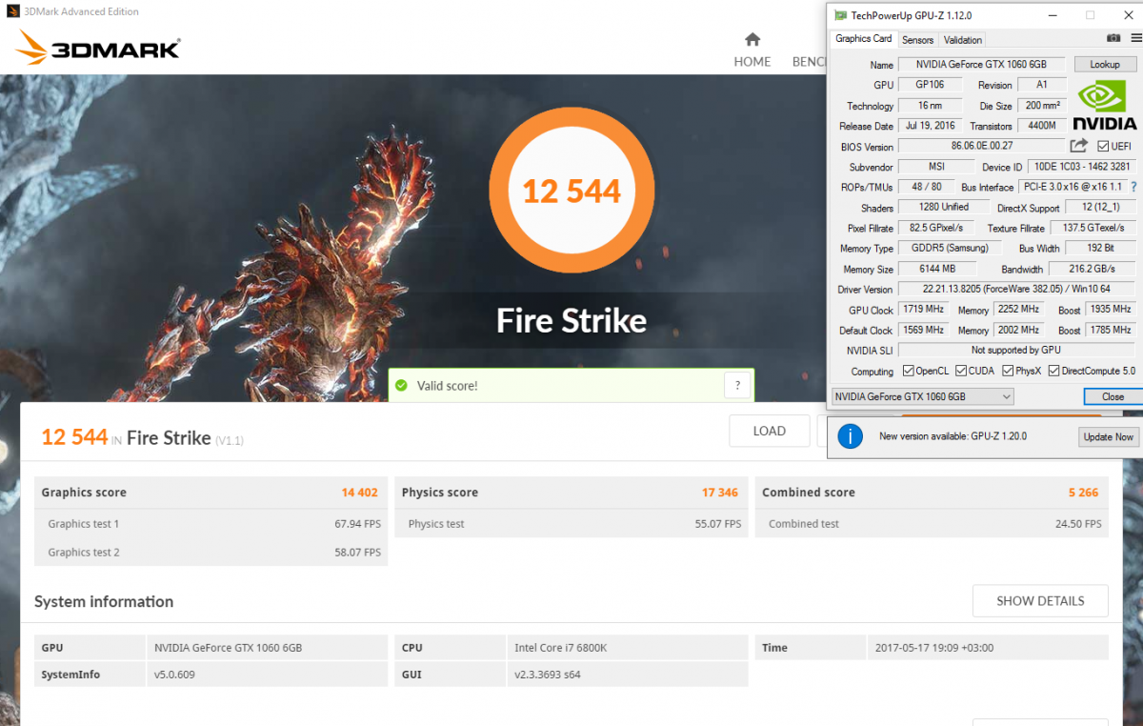Toggle the UEFI checkbox

[x=1102, y=146]
